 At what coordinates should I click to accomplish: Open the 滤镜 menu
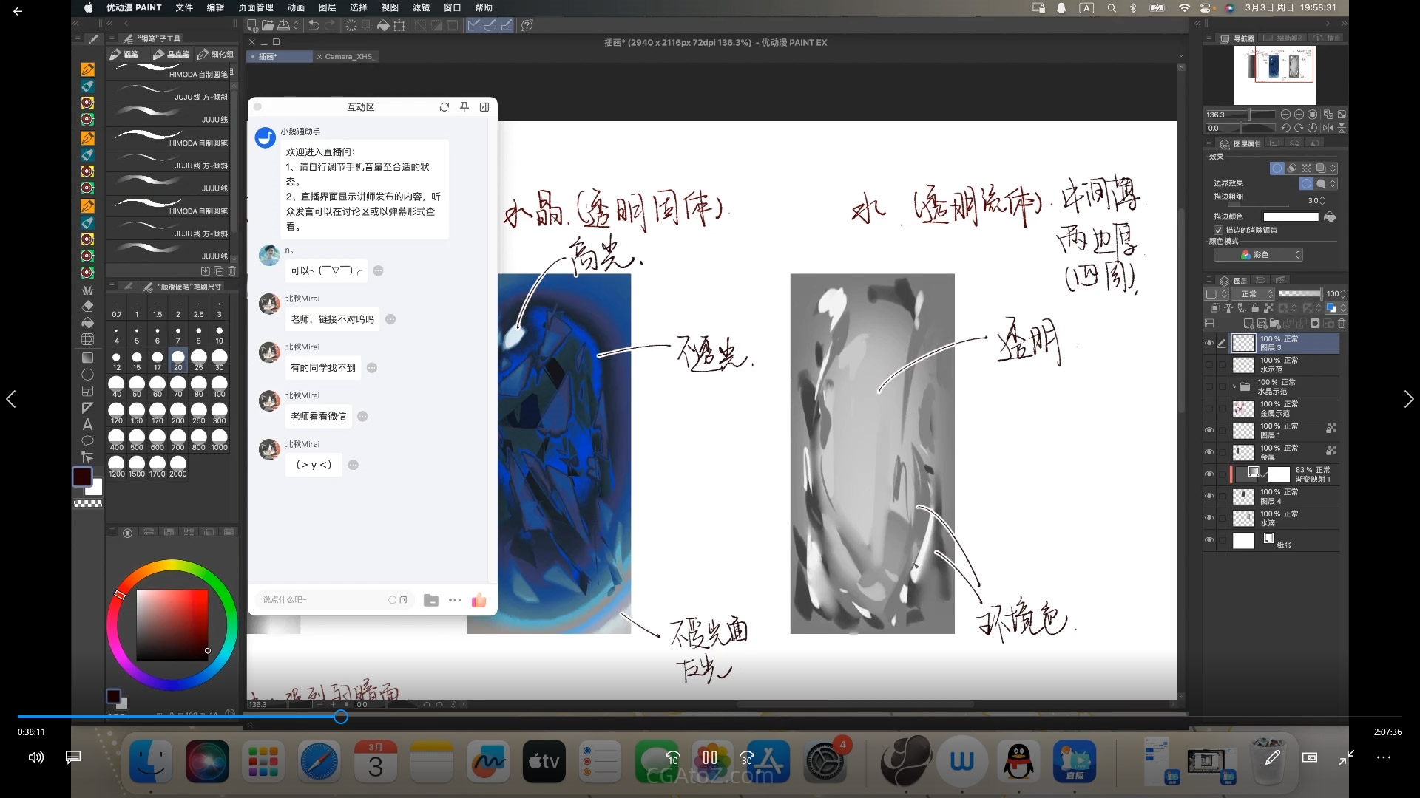[x=421, y=7]
